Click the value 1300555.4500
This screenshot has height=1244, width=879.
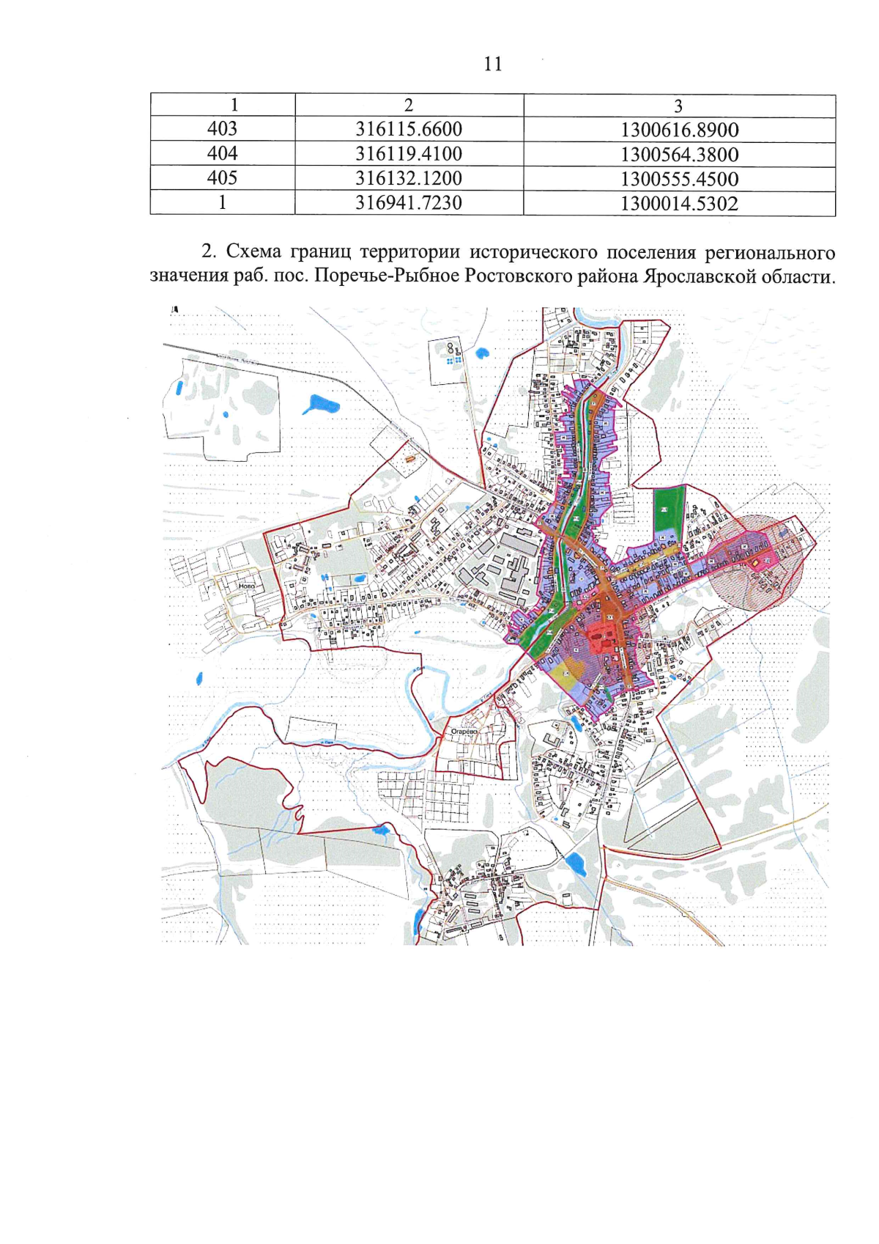[x=679, y=180]
